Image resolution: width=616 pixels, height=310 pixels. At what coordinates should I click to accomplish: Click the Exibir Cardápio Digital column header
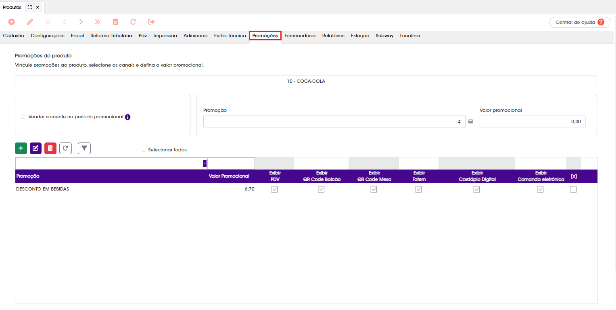tap(477, 176)
